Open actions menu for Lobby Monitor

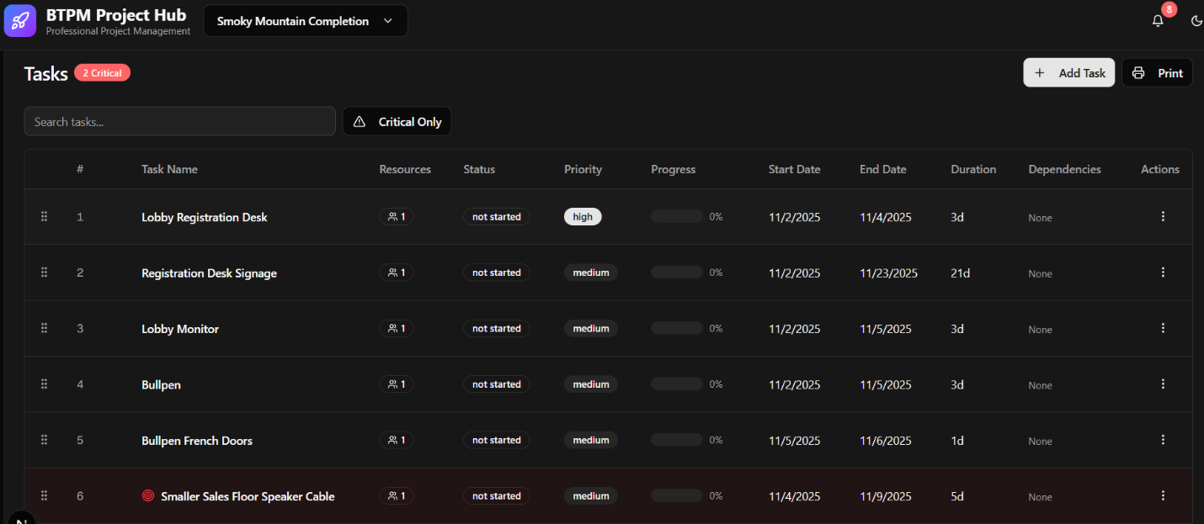1163,328
